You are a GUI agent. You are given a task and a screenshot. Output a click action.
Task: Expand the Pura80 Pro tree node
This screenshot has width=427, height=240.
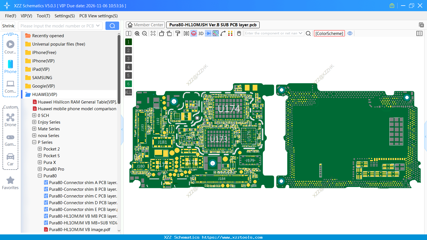point(40,169)
